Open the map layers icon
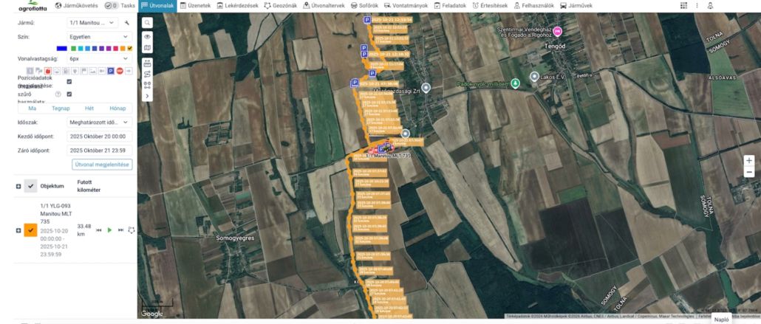Viewport: 761px width, 324px height. [x=147, y=48]
